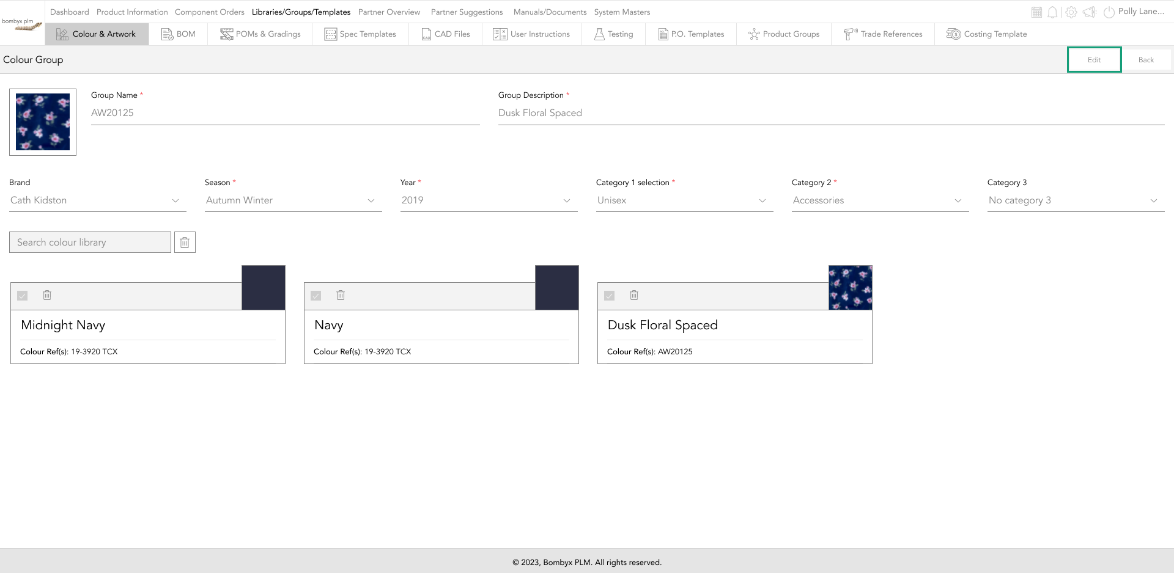The height and width of the screenshot is (573, 1174).
Task: Click the Testing flask icon
Action: click(599, 34)
